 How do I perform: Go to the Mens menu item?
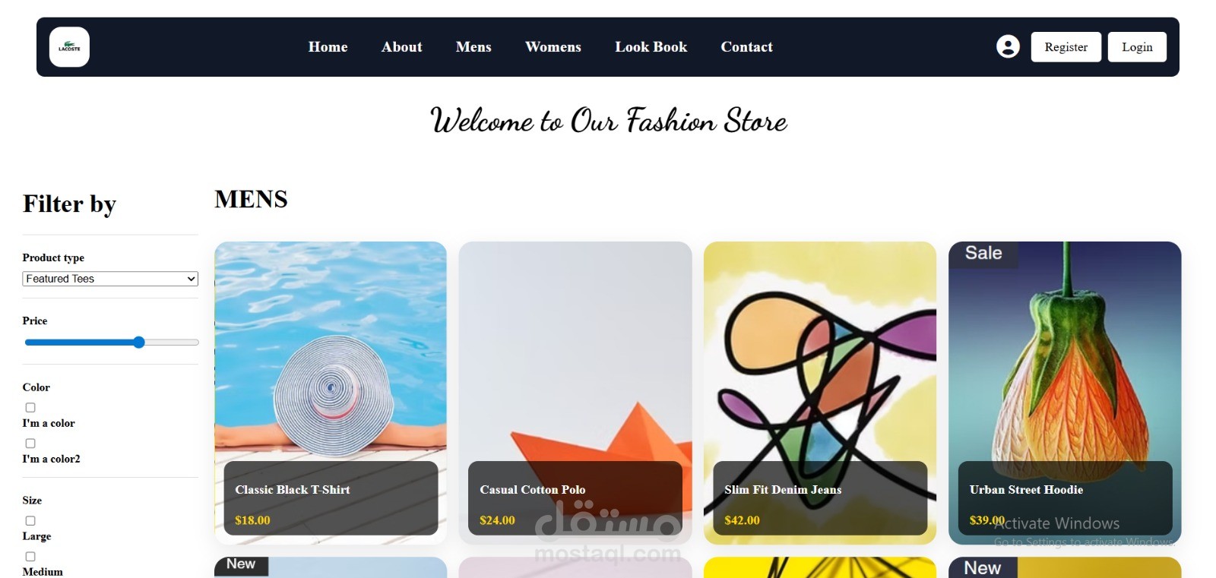coord(473,47)
